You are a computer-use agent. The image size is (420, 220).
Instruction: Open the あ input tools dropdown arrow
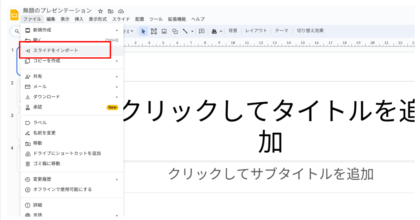221,31
